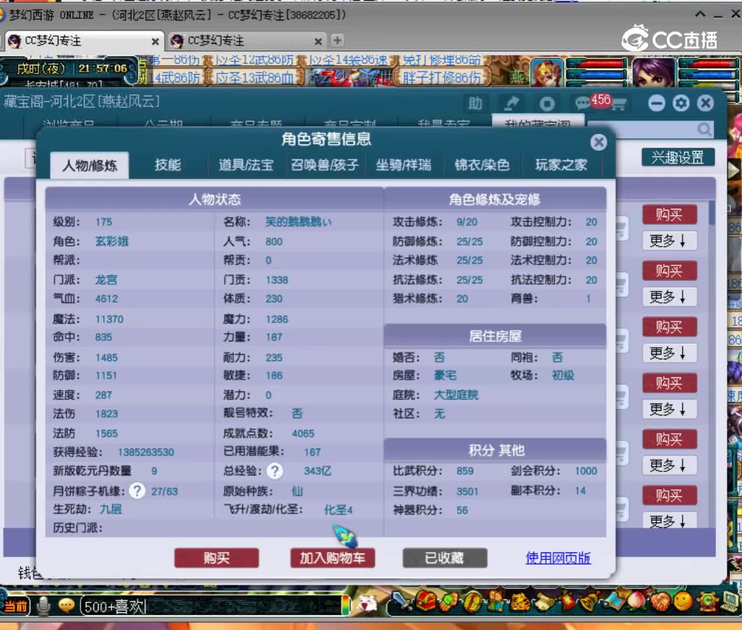This screenshot has width=742, height=630.
Task: Click purple-haired character's red health bar
Action: (x=708, y=64)
